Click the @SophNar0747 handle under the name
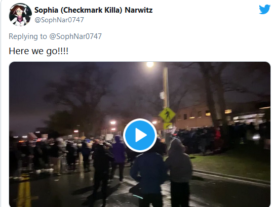274x207 pixels. click(x=59, y=20)
